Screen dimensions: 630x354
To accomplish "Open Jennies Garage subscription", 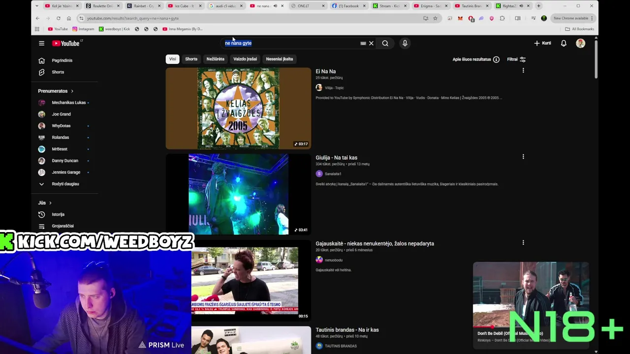I will coord(65,173).
